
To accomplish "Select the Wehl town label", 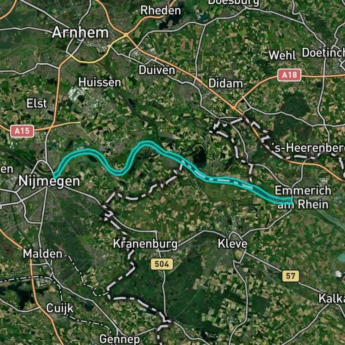I will click(282, 55).
